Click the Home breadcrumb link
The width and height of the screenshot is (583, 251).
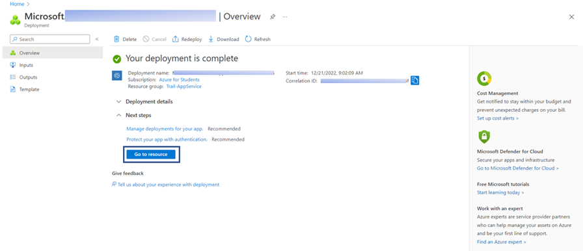(16, 4)
